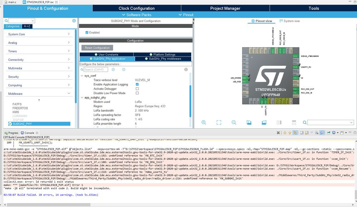The image size is (357, 207).
Task: Switch to System view
Action: [289, 21]
